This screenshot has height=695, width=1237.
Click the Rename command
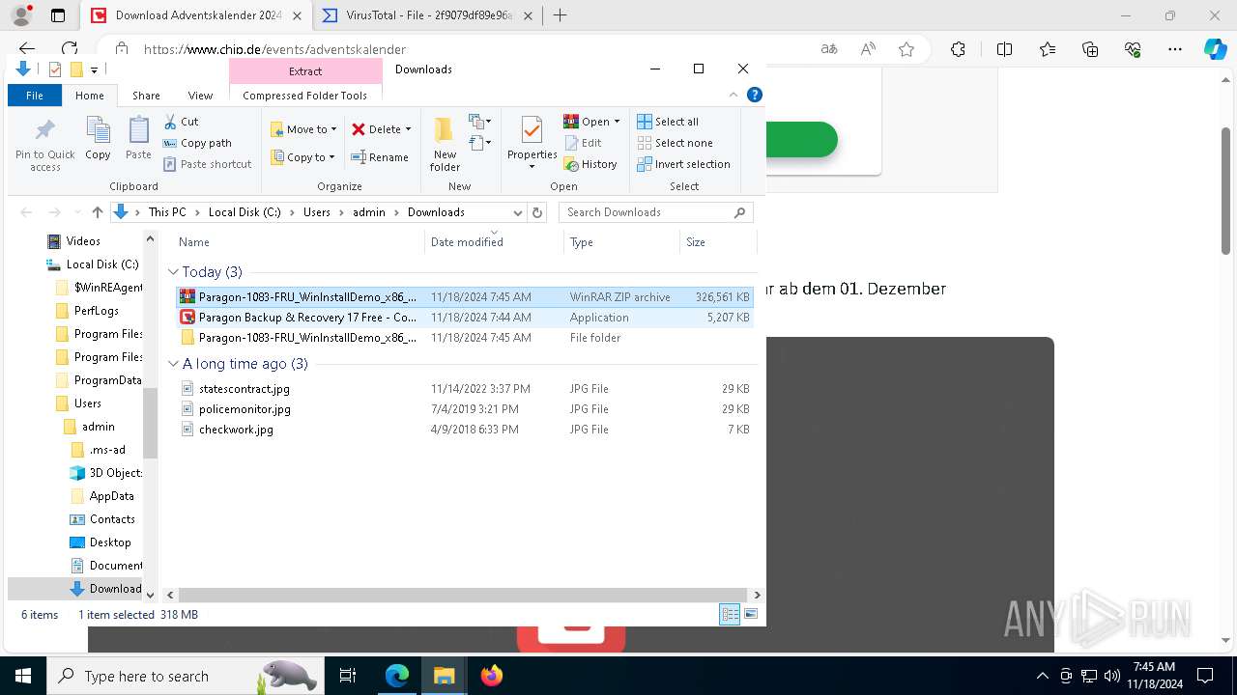[380, 157]
